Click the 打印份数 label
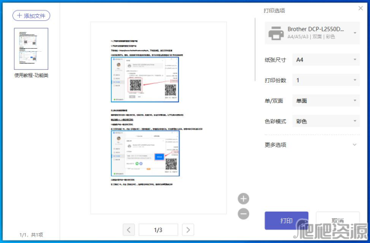 275,80
